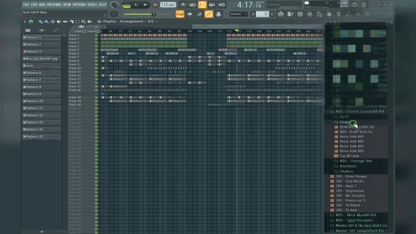416x234 pixels.
Task: Click the pattern number field
Action: pyautogui.click(x=263, y=14)
